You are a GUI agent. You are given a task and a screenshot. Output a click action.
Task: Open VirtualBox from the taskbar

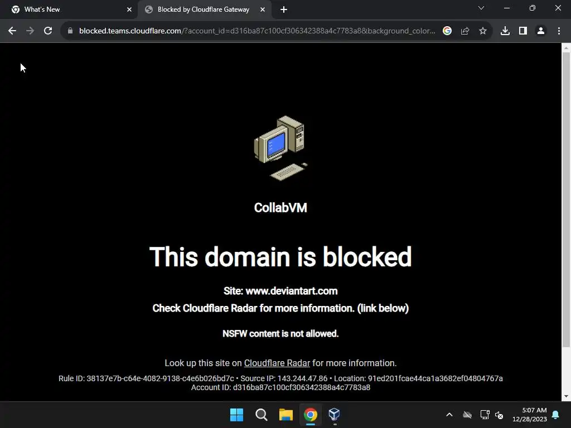click(x=335, y=415)
